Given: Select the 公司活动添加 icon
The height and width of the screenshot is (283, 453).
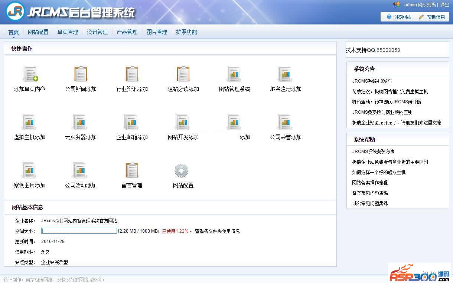Looking at the screenshot, I should coord(81,170).
